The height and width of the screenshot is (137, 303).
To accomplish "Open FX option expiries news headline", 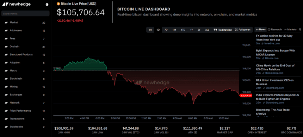I will (274, 38).
